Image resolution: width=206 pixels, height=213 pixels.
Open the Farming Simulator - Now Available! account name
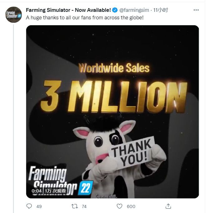(x=68, y=10)
